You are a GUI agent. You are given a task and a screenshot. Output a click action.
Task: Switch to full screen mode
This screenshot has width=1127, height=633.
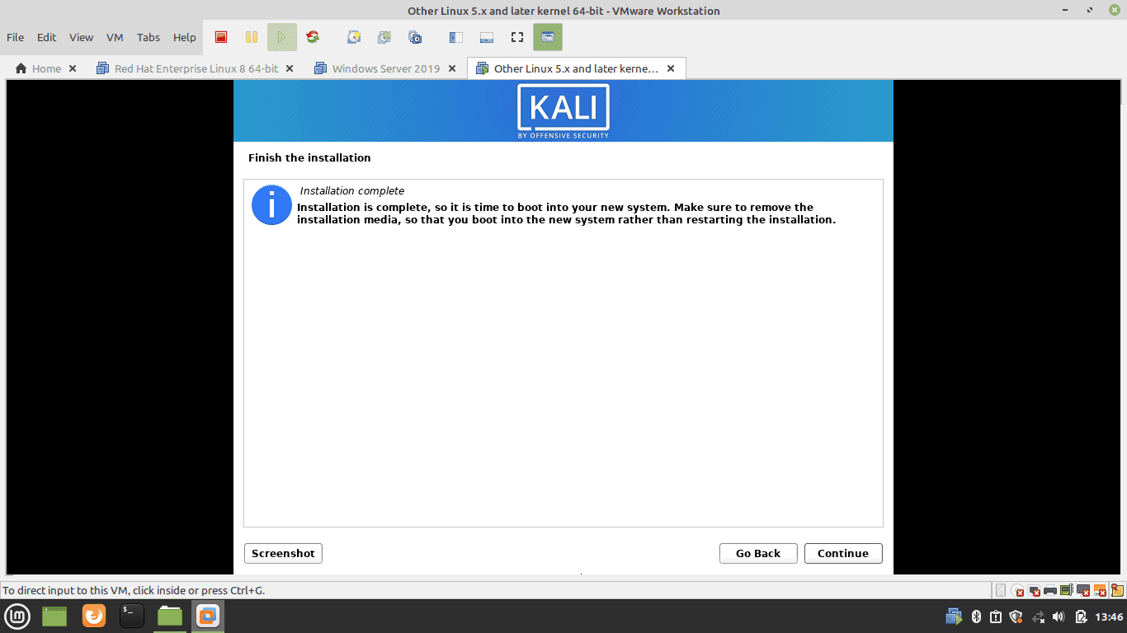pyautogui.click(x=517, y=37)
